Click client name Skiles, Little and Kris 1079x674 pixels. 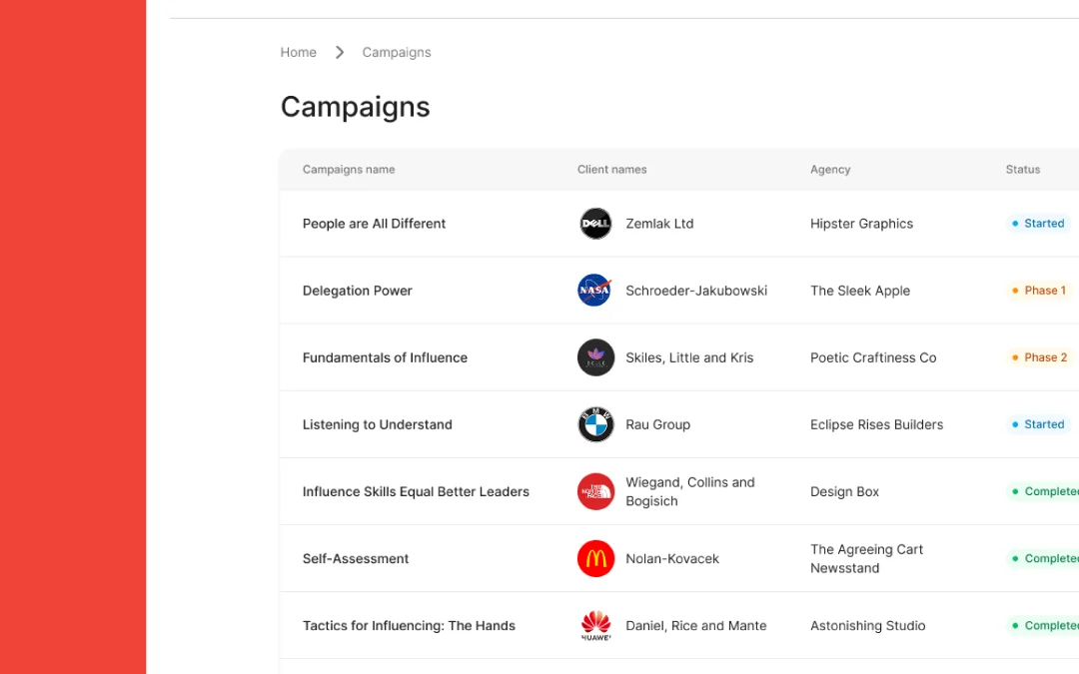pyautogui.click(x=688, y=357)
